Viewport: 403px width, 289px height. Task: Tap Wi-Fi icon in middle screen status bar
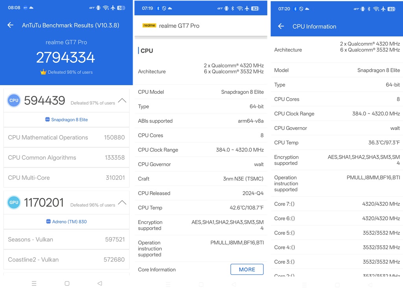pos(240,9)
